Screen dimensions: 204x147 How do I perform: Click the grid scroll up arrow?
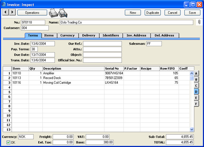coord(192,73)
